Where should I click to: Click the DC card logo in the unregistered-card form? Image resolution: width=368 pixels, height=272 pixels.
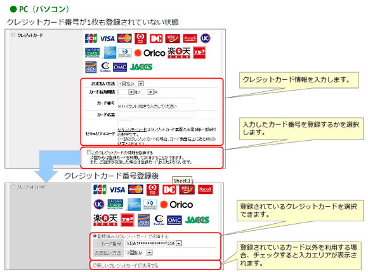point(156,39)
